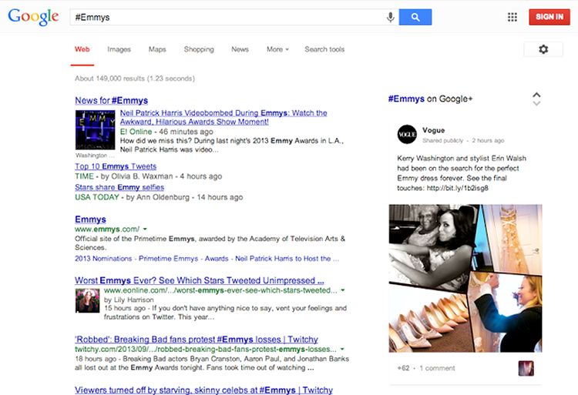This screenshot has width=578, height=395.
Task: Expand the www.emmys.com result dropdown arrow
Action: pos(145,229)
